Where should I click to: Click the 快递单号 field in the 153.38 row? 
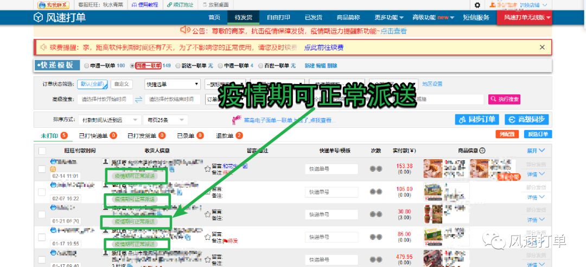click(x=332, y=169)
